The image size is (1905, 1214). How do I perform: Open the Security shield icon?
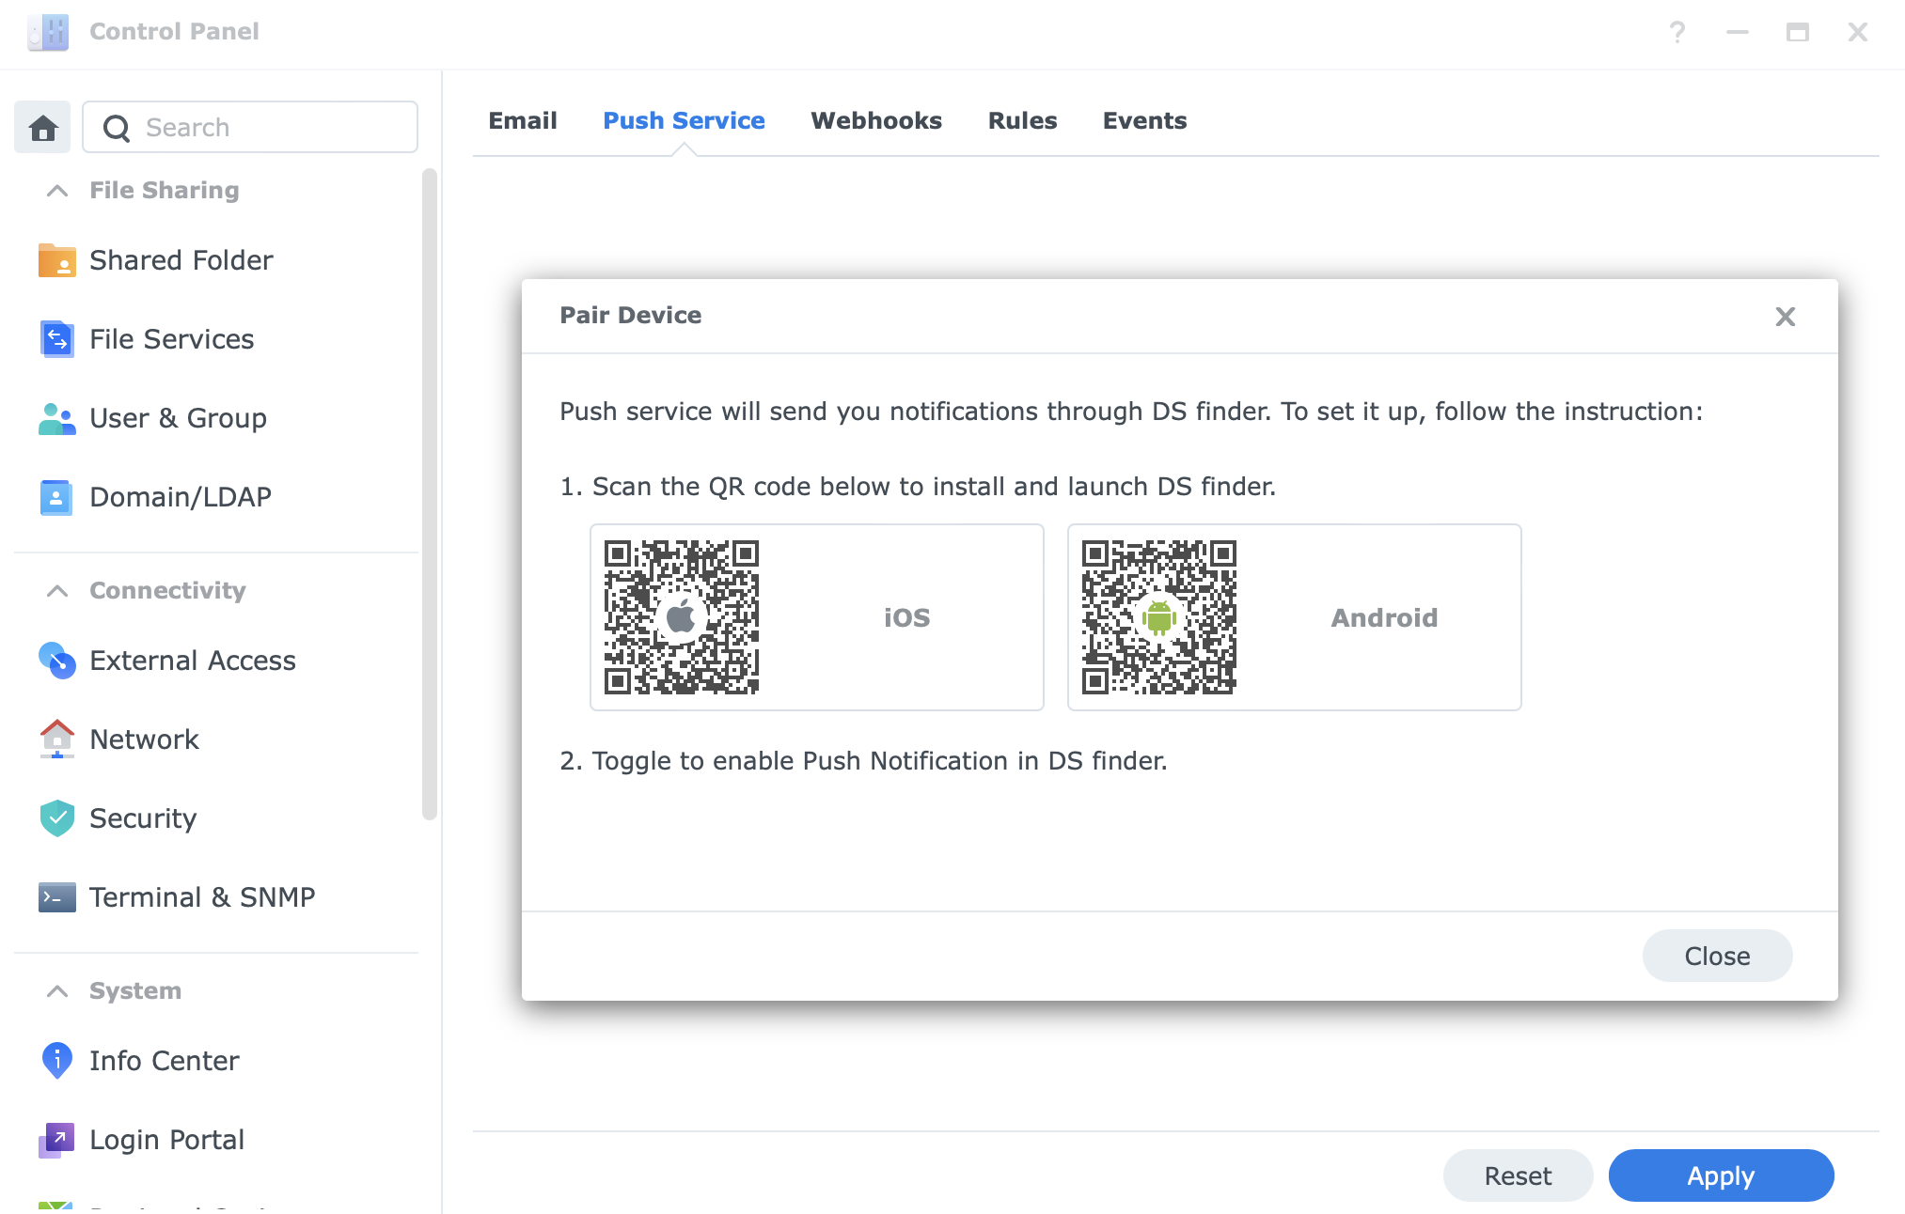[56, 818]
